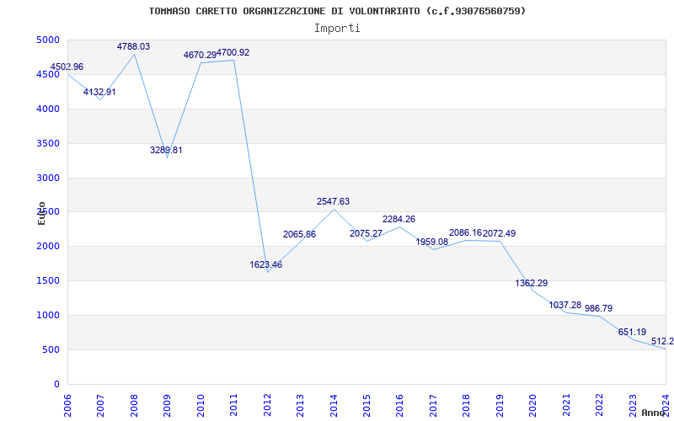Click the 512.2 value label
This screenshot has width=674, height=421.
pyautogui.click(x=662, y=342)
